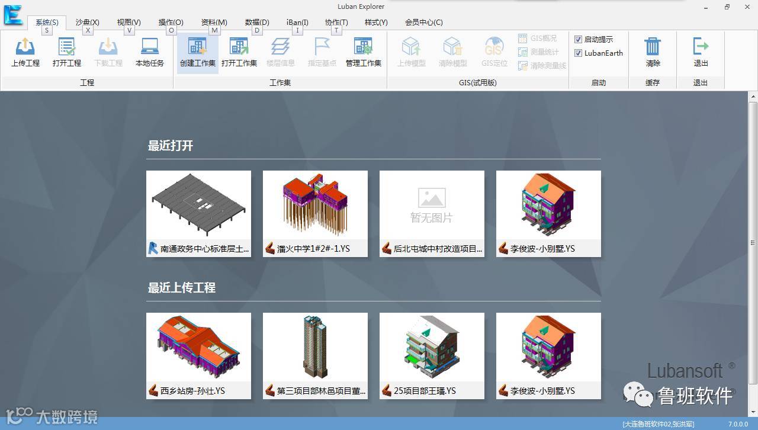Viewport: 758px width, 430px height.
Task: Click the Luban Explorer logo icon
Action: click(12, 14)
